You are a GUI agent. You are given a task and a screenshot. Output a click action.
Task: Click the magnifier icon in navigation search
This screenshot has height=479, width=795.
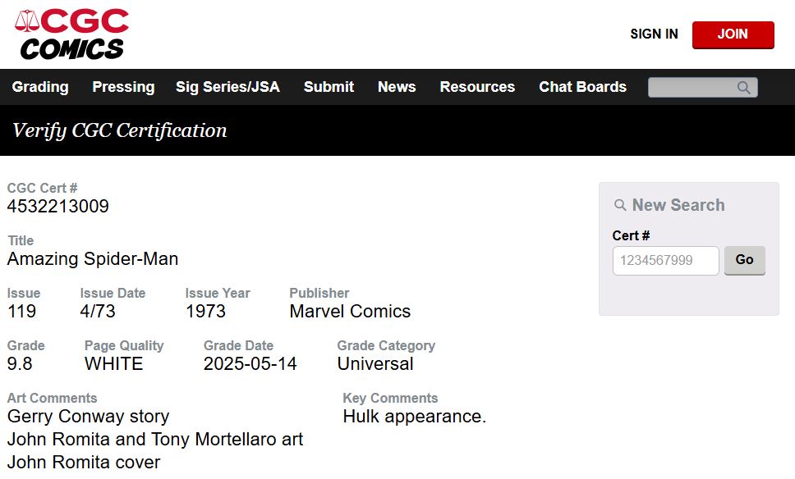tap(744, 88)
